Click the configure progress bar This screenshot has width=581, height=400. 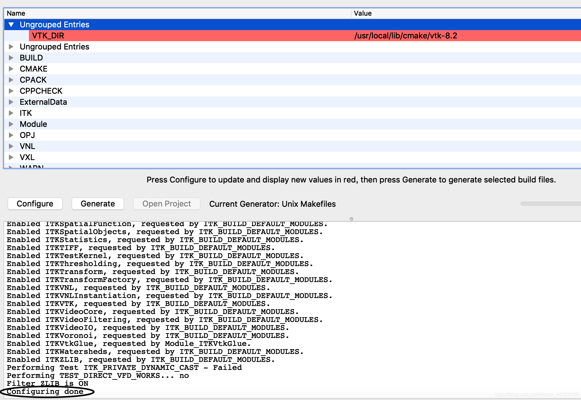[x=551, y=204]
